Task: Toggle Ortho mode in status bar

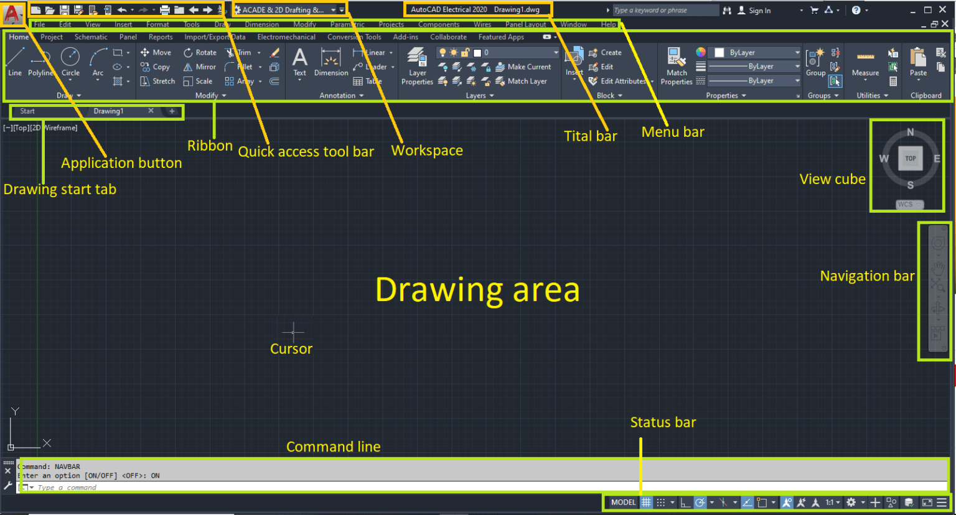Action: pos(685,502)
